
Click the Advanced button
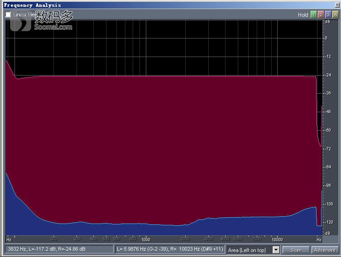point(325,250)
